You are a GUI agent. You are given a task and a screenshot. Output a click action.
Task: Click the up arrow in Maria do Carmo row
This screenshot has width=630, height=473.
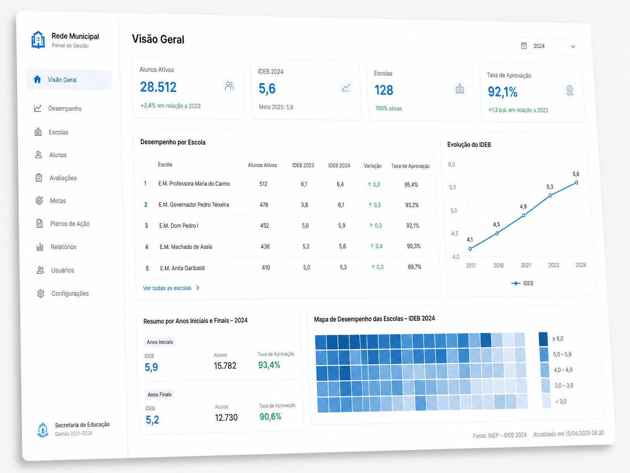click(369, 184)
